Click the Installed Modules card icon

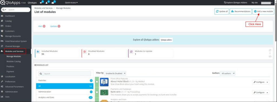(x=38, y=52)
